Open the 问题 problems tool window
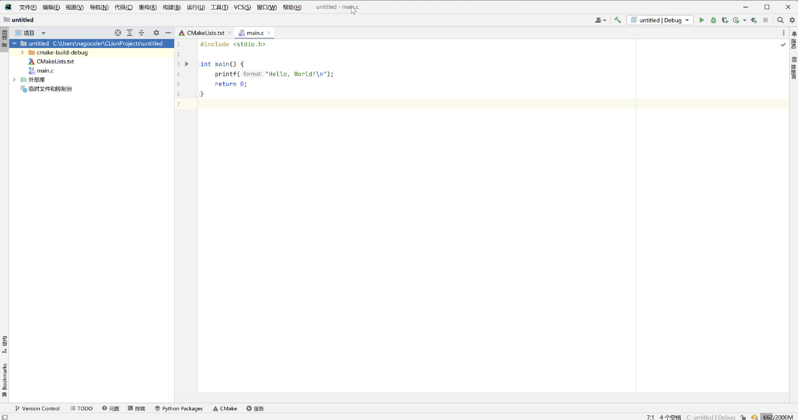798x420 pixels. tap(111, 408)
